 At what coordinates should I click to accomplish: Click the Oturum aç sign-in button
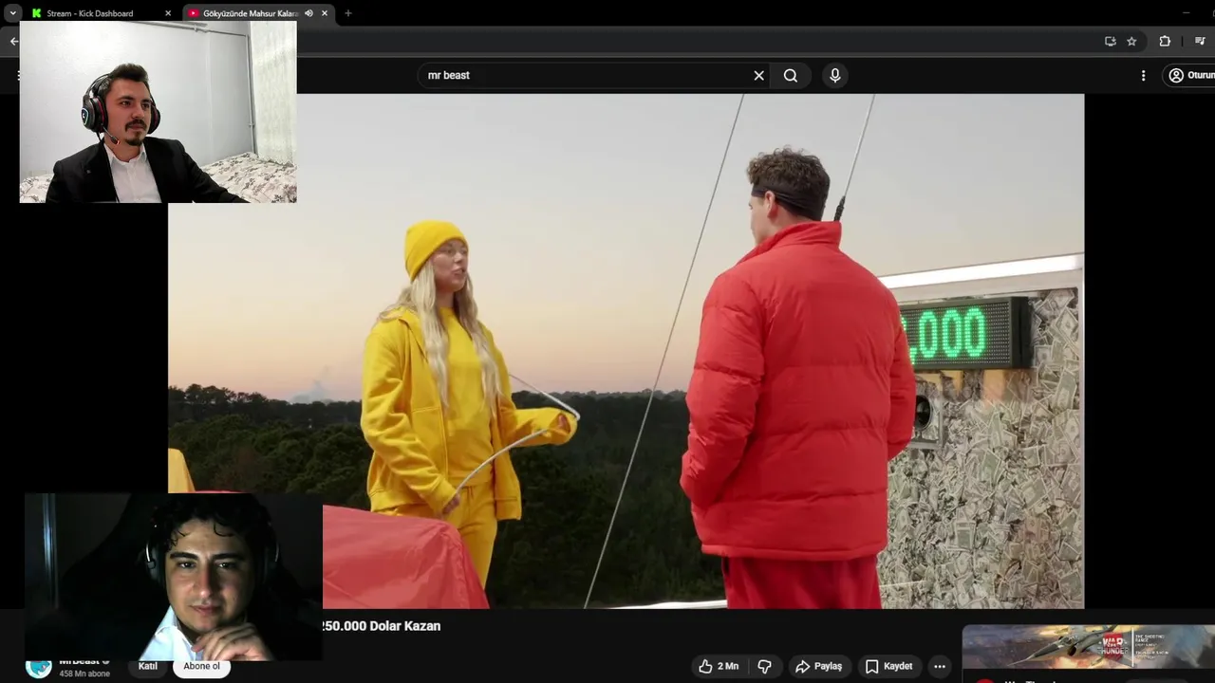coord(1190,75)
